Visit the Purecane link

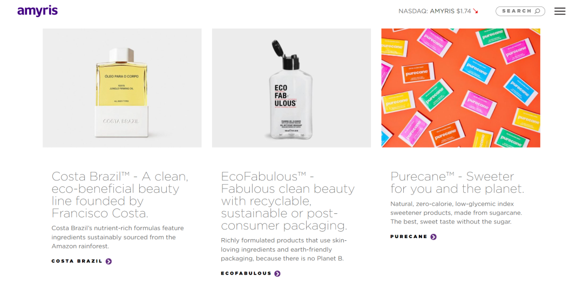coord(409,237)
